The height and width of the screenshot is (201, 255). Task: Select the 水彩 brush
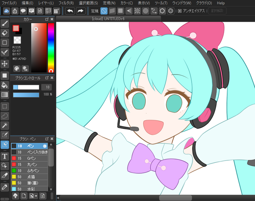coord(29,189)
